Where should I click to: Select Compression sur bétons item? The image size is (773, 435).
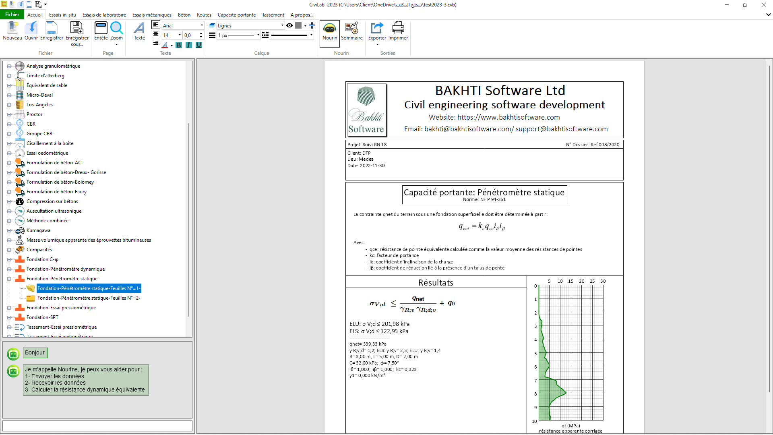coord(52,201)
